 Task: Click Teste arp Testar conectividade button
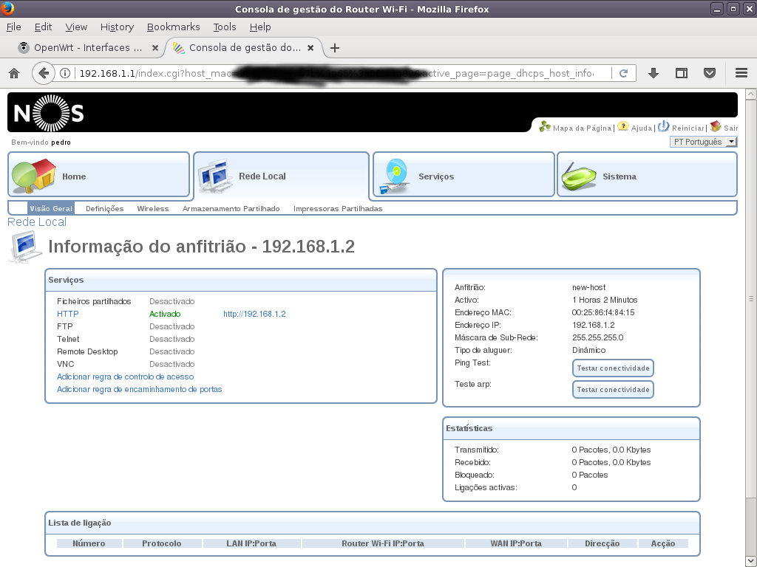point(613,389)
